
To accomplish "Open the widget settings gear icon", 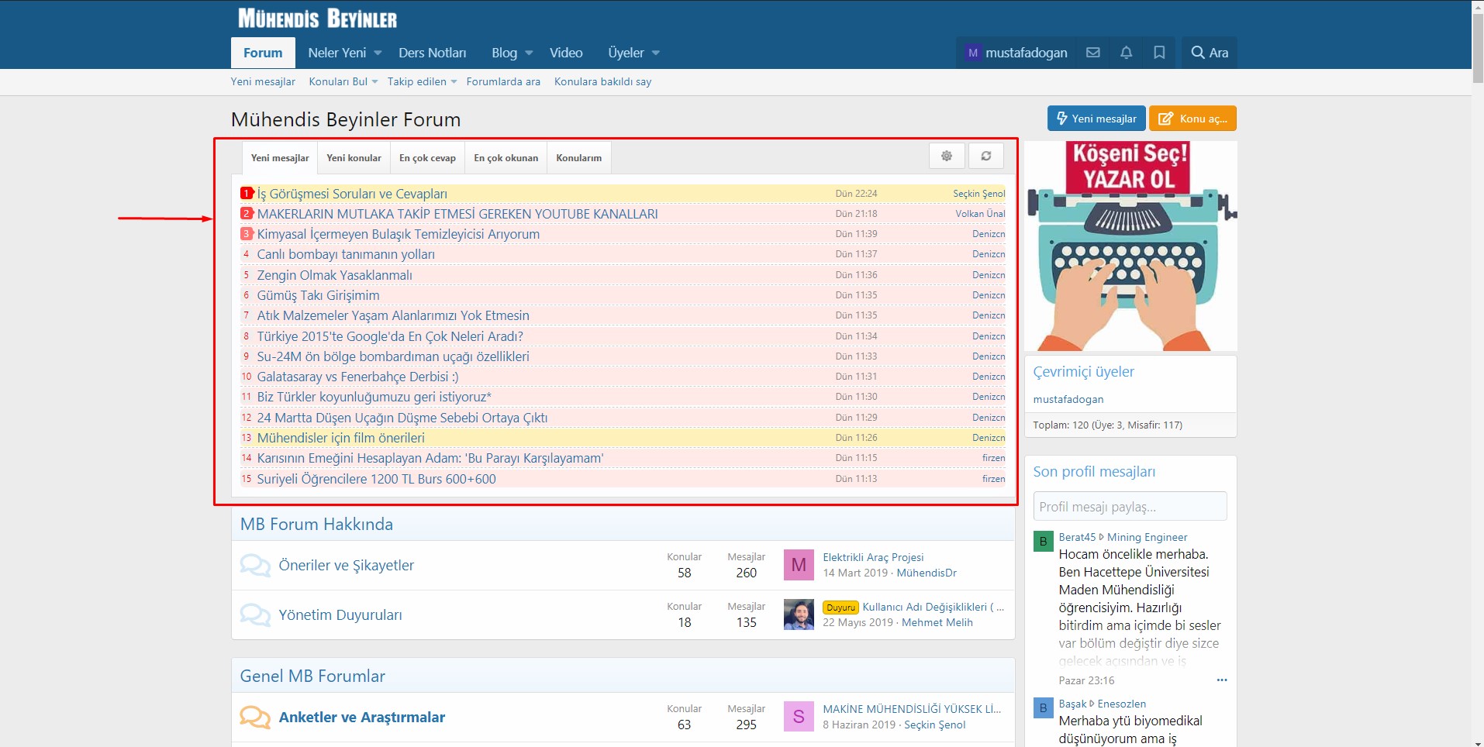I will tap(947, 156).
